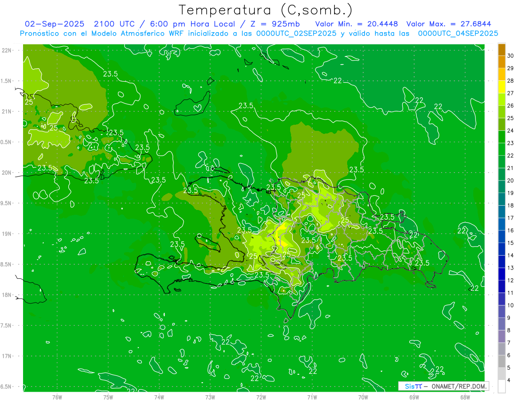522x403 pixels.
Task: Click 'Valor Max. = 27.6844' value
Action: [x=448, y=24]
